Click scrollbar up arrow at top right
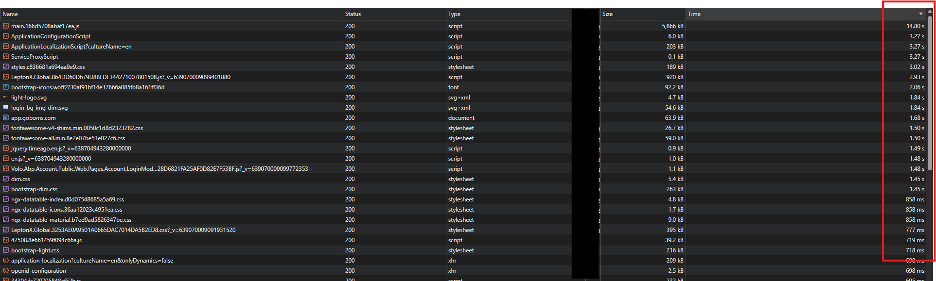The height and width of the screenshot is (281, 936). pyautogui.click(x=930, y=11)
